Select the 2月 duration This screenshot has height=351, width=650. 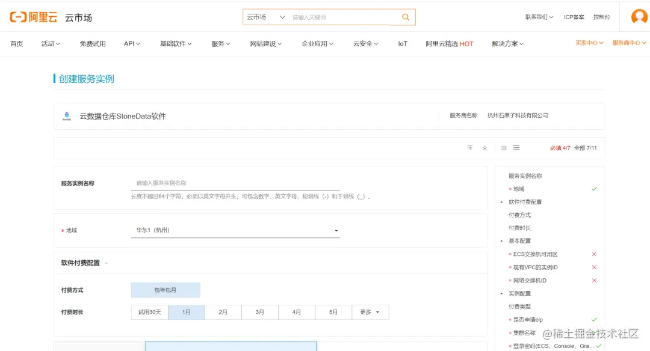223,312
